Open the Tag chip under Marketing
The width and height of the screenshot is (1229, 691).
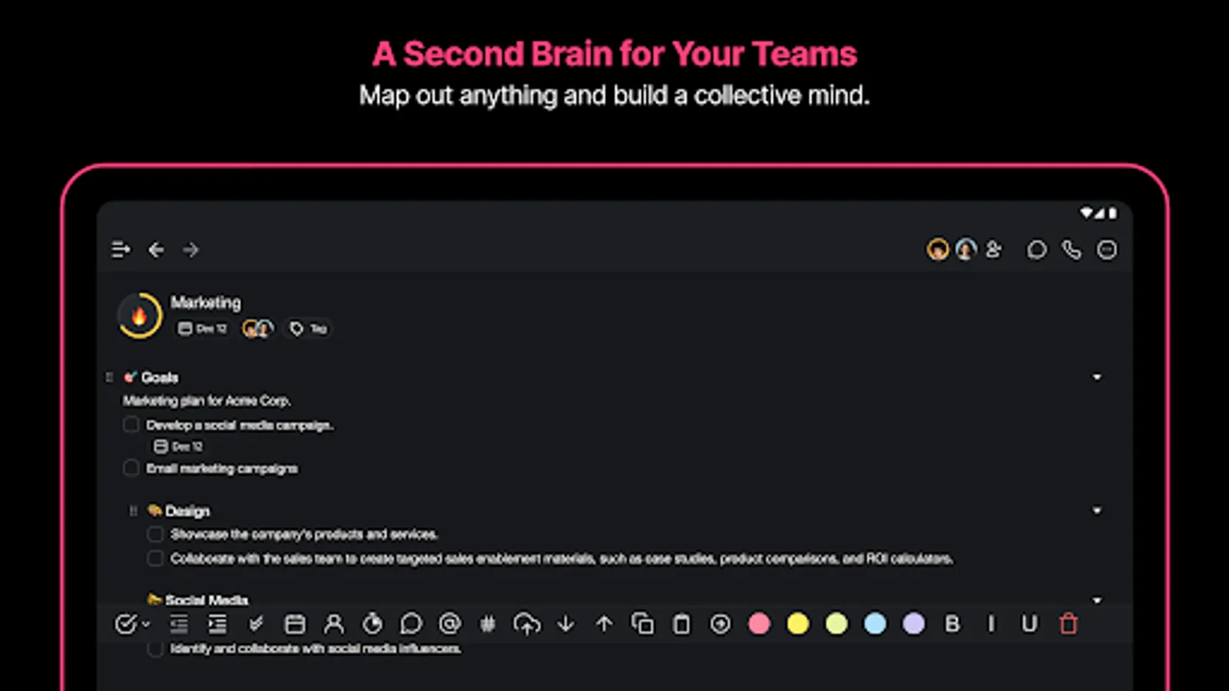(308, 329)
